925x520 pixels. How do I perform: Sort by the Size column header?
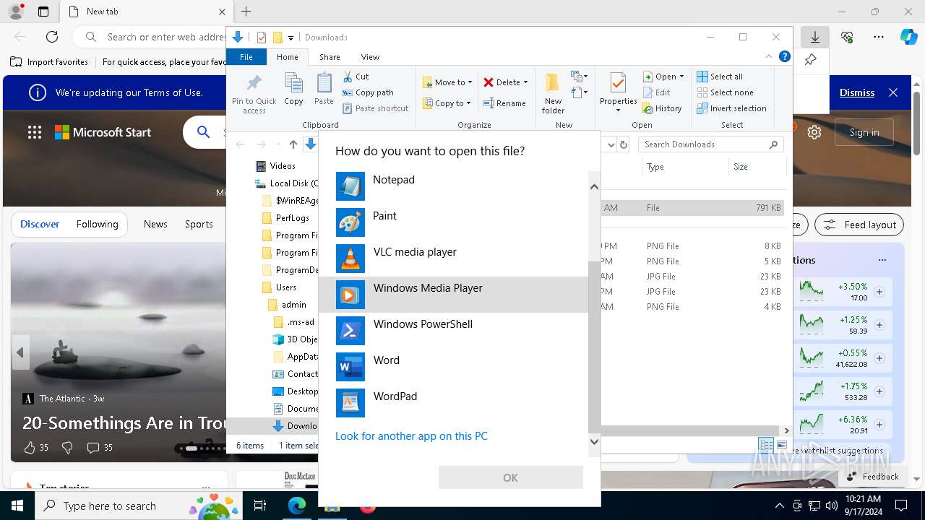pos(756,167)
